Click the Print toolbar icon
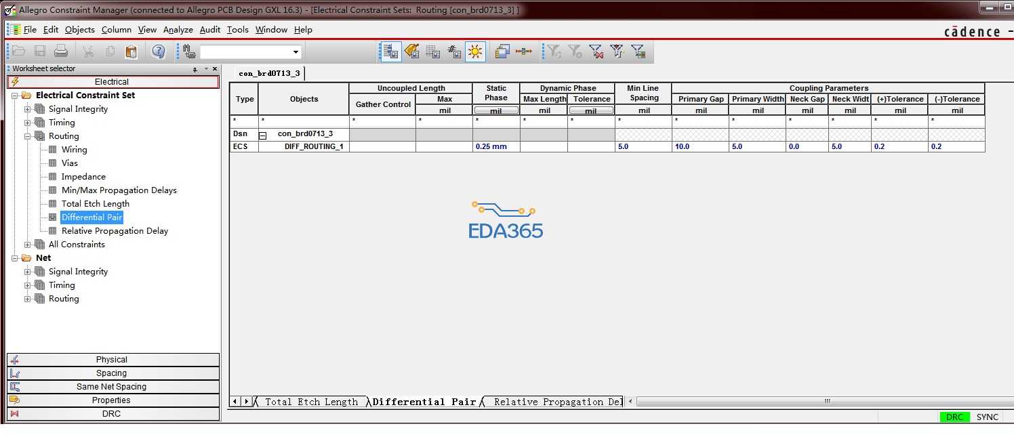 pos(61,51)
